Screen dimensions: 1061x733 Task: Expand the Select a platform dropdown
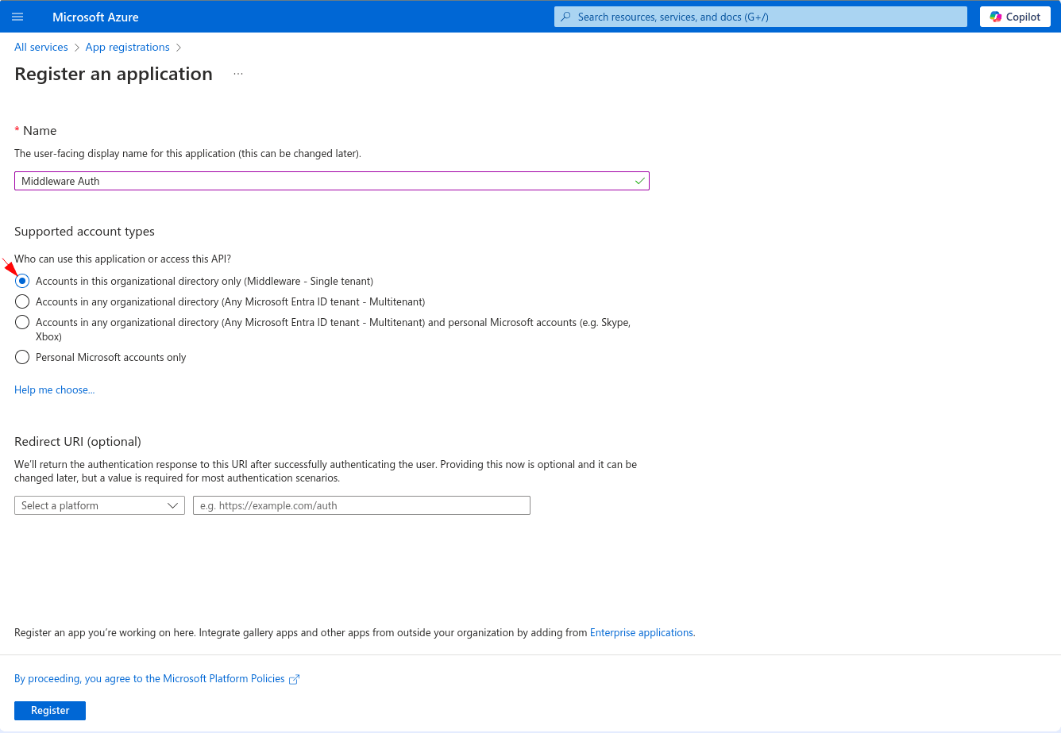[x=99, y=505]
